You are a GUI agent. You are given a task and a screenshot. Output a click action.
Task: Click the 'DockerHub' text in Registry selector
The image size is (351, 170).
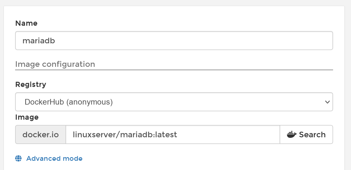pyautogui.click(x=44, y=102)
